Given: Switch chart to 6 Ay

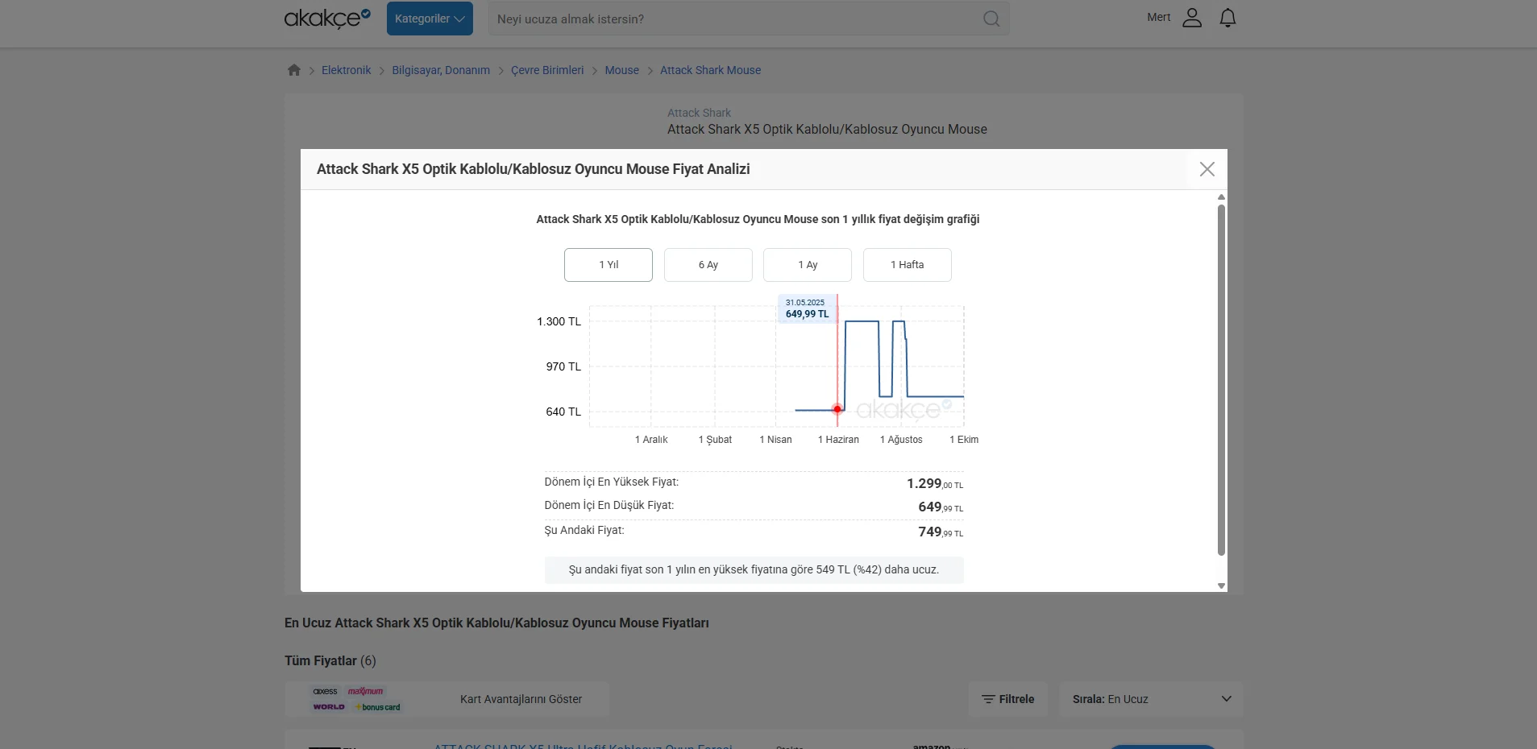Looking at the screenshot, I should coord(708,265).
